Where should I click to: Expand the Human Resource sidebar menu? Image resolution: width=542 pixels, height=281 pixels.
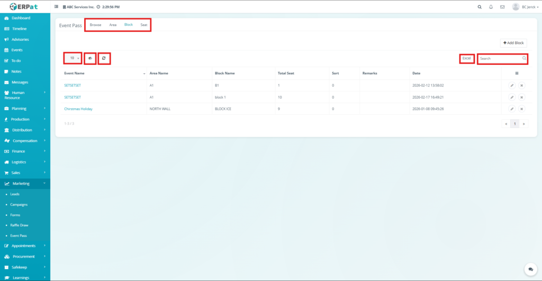point(24,95)
